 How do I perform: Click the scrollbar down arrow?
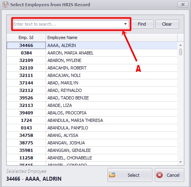[181, 162]
